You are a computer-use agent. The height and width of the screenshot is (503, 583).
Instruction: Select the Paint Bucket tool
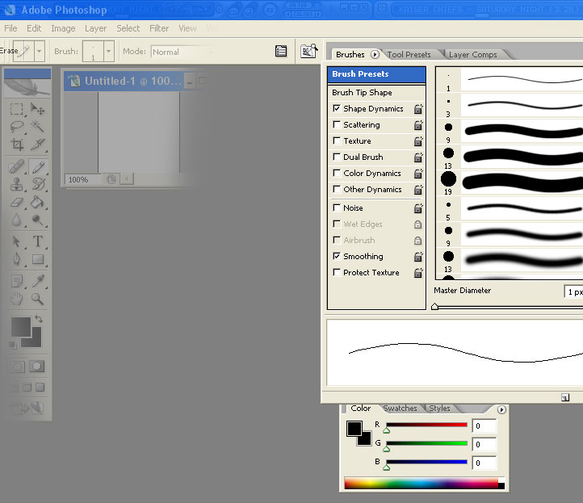click(38, 202)
